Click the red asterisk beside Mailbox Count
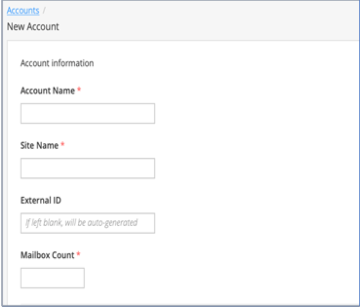Screen dimensions: 360x307 78,254
